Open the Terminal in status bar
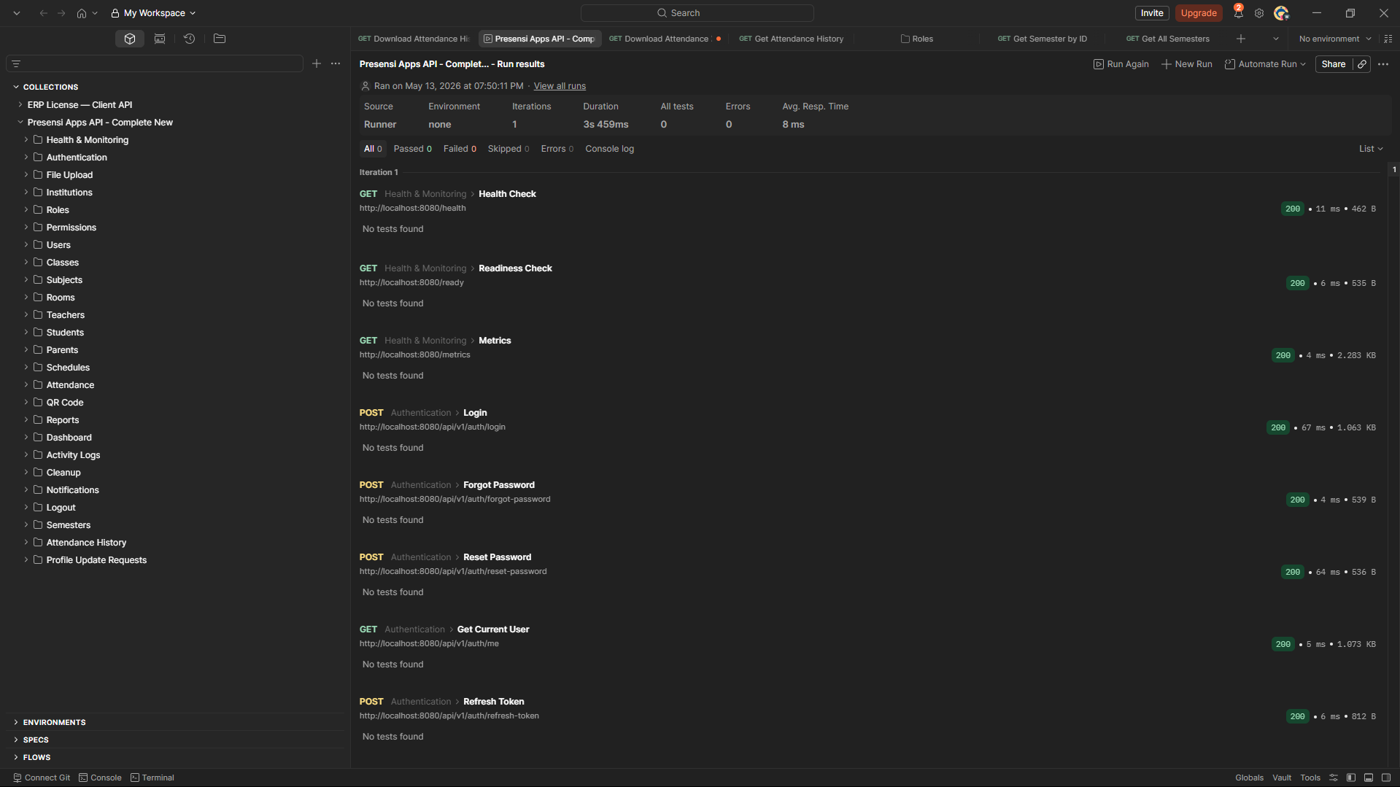1400x787 pixels. (152, 778)
